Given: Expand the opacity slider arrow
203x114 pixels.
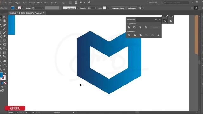Looking at the screenshot, I should coord(96,8).
